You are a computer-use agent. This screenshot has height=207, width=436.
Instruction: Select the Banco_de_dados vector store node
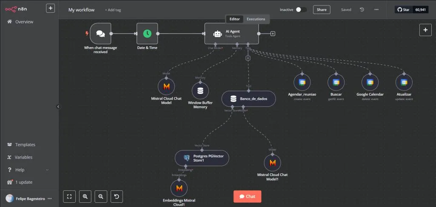[248, 99]
